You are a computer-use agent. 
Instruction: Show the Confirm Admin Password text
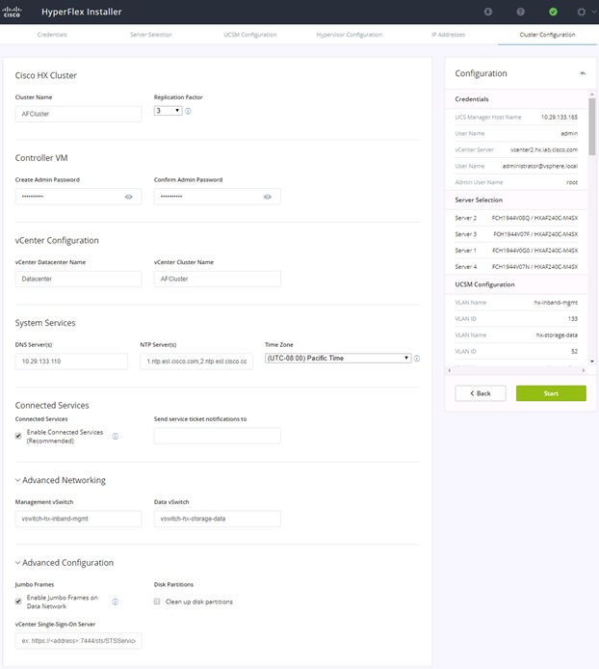268,197
